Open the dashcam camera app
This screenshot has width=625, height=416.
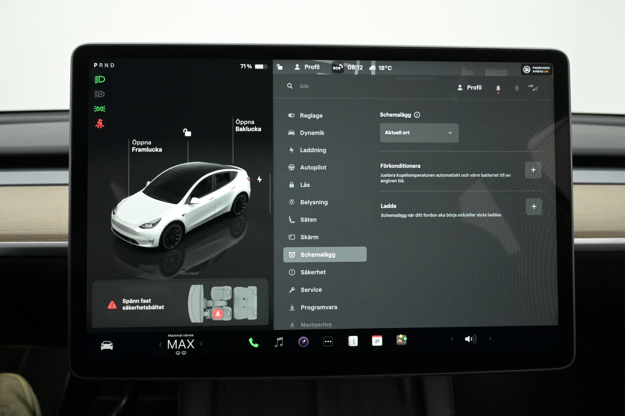click(x=303, y=342)
